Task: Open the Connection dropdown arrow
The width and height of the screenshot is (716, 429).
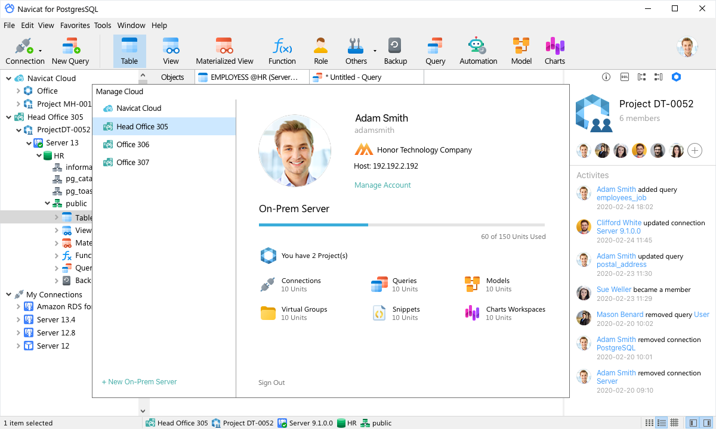Action: [x=40, y=51]
